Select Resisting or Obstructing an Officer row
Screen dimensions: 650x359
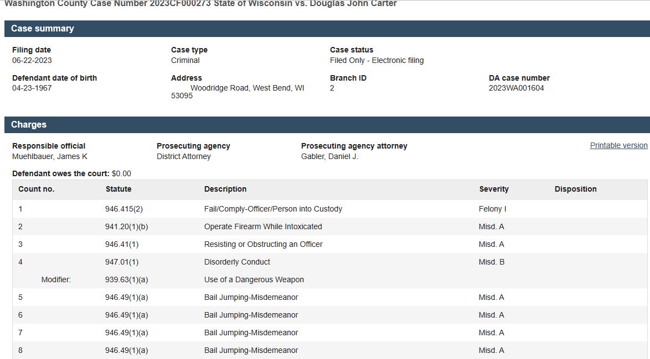coord(330,245)
